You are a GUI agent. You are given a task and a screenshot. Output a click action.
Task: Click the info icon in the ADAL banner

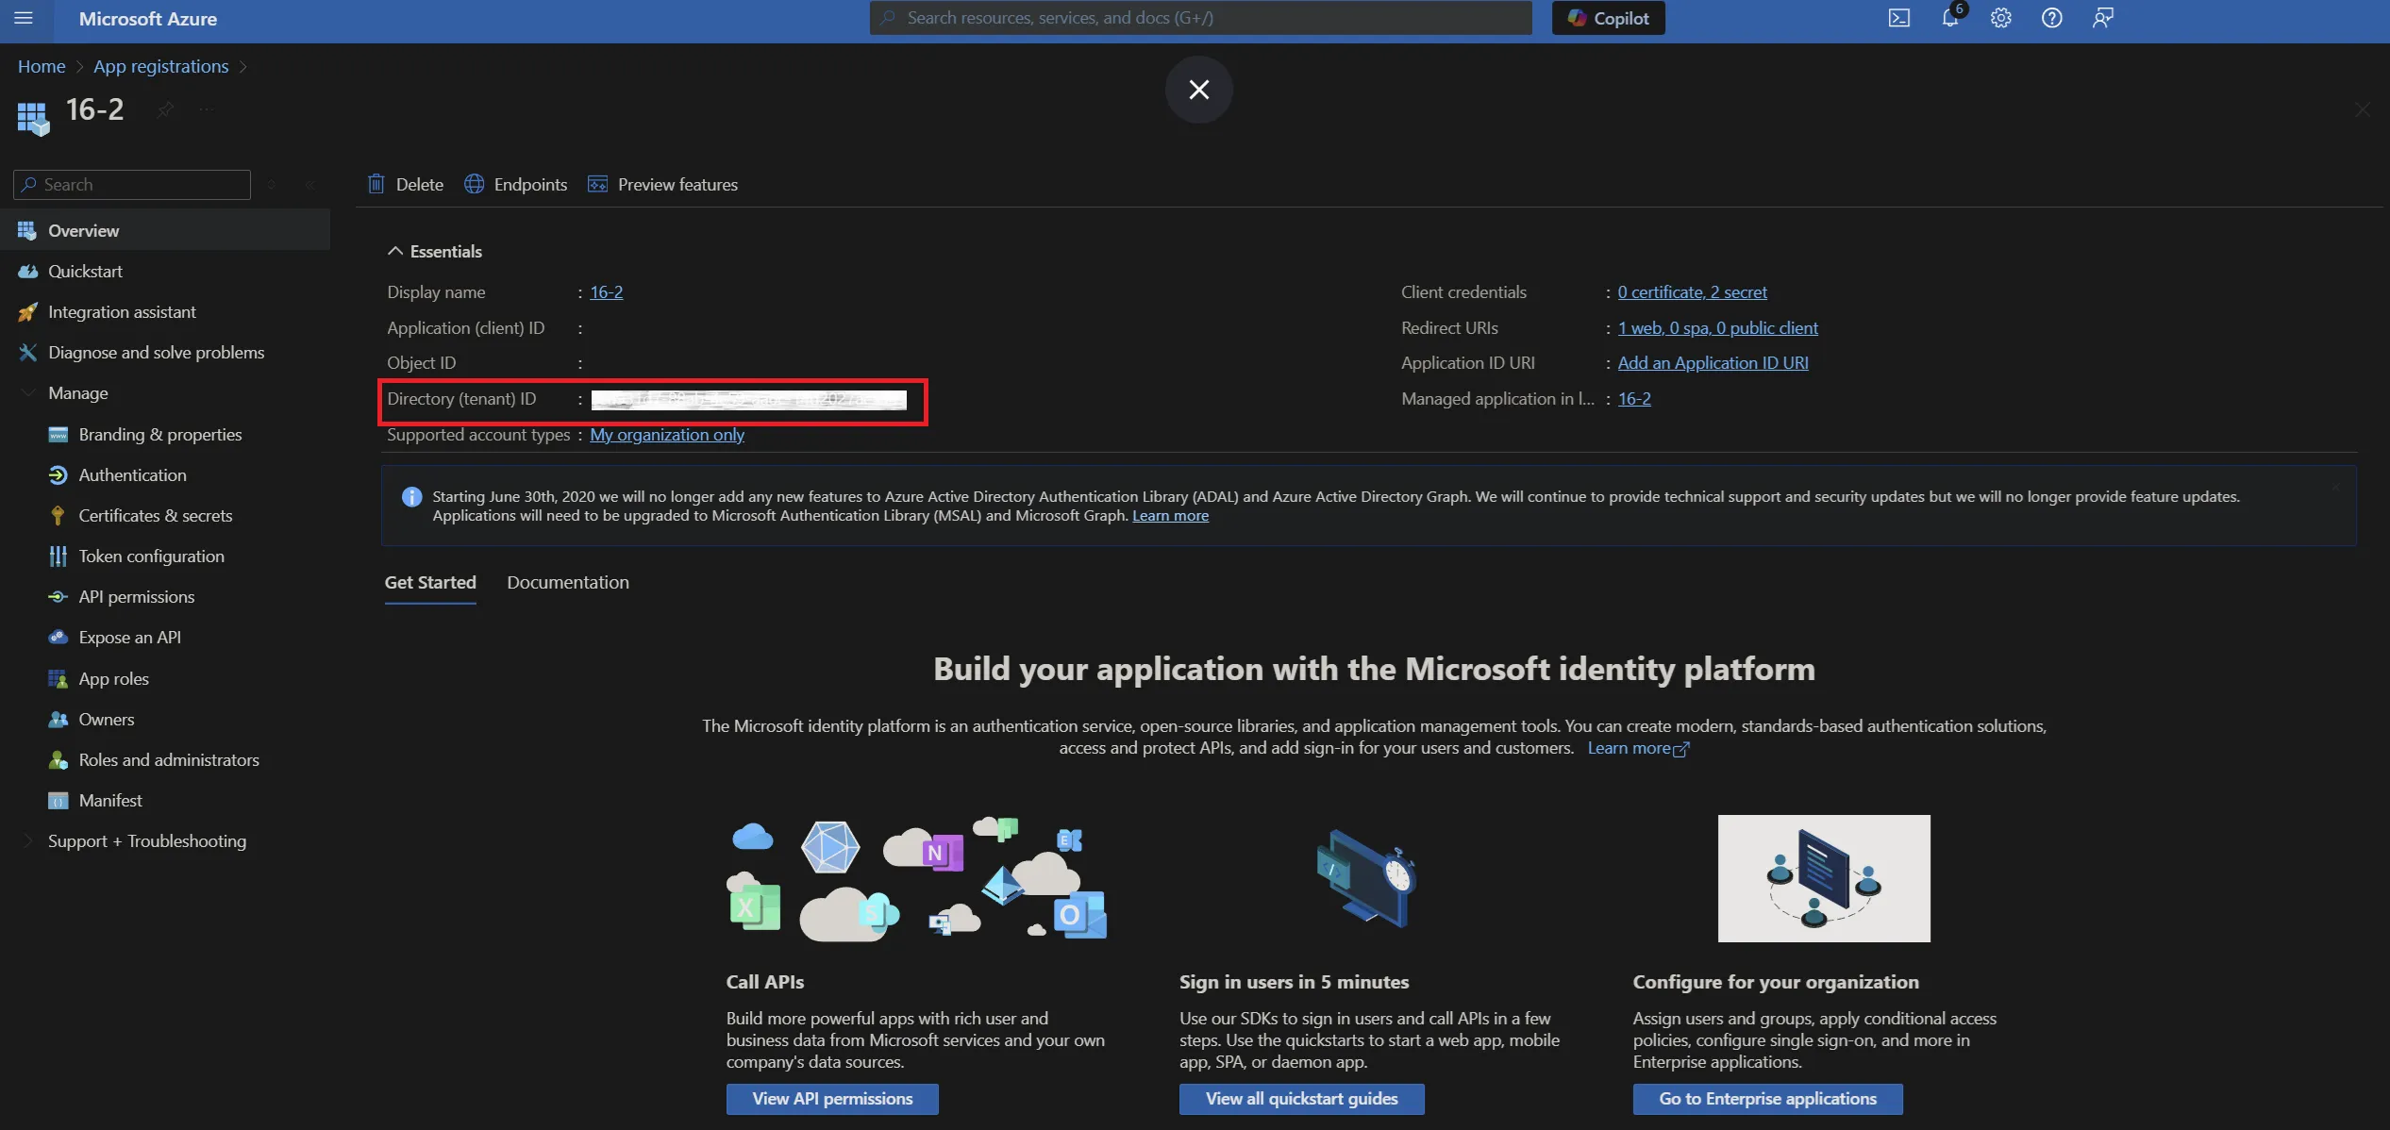click(x=411, y=496)
